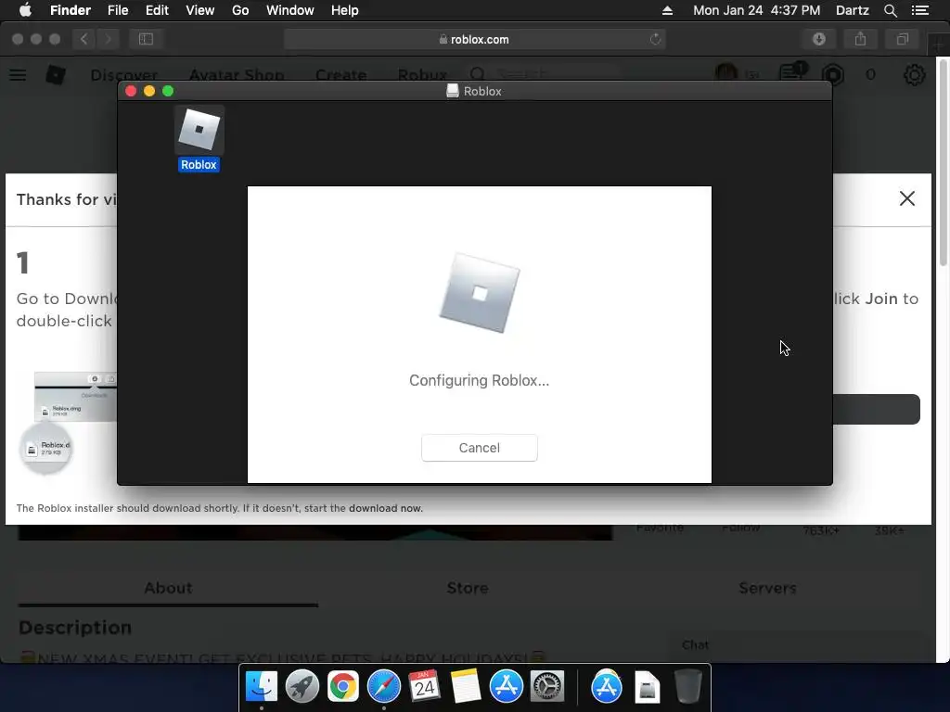Open Launchpad from the Dock

(x=302, y=687)
